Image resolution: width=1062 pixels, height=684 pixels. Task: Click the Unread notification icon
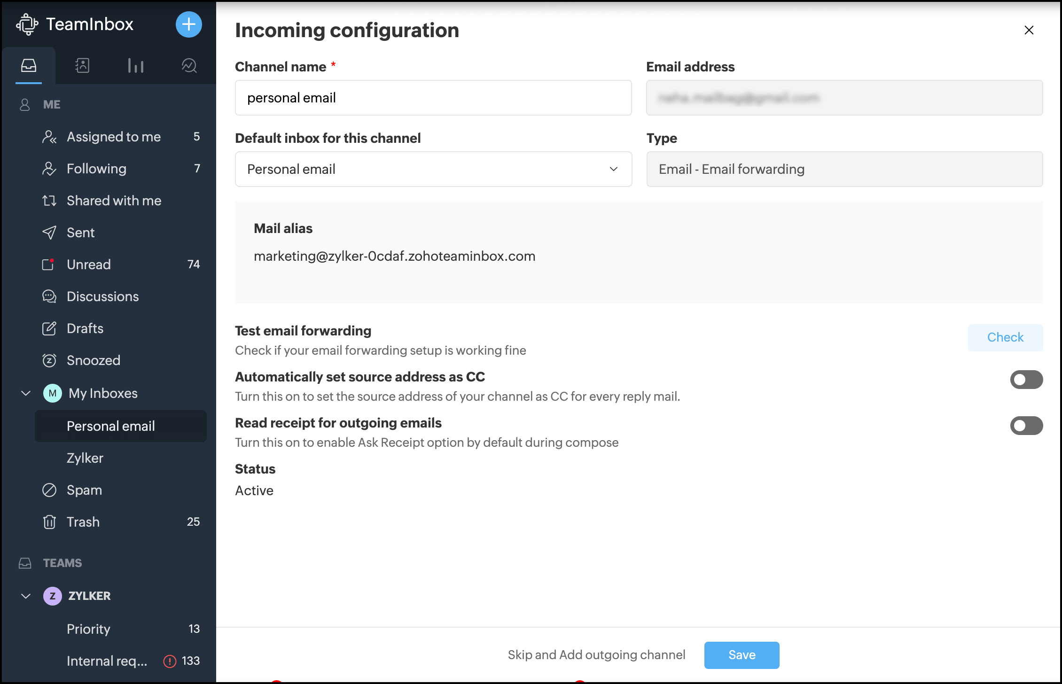coord(49,264)
